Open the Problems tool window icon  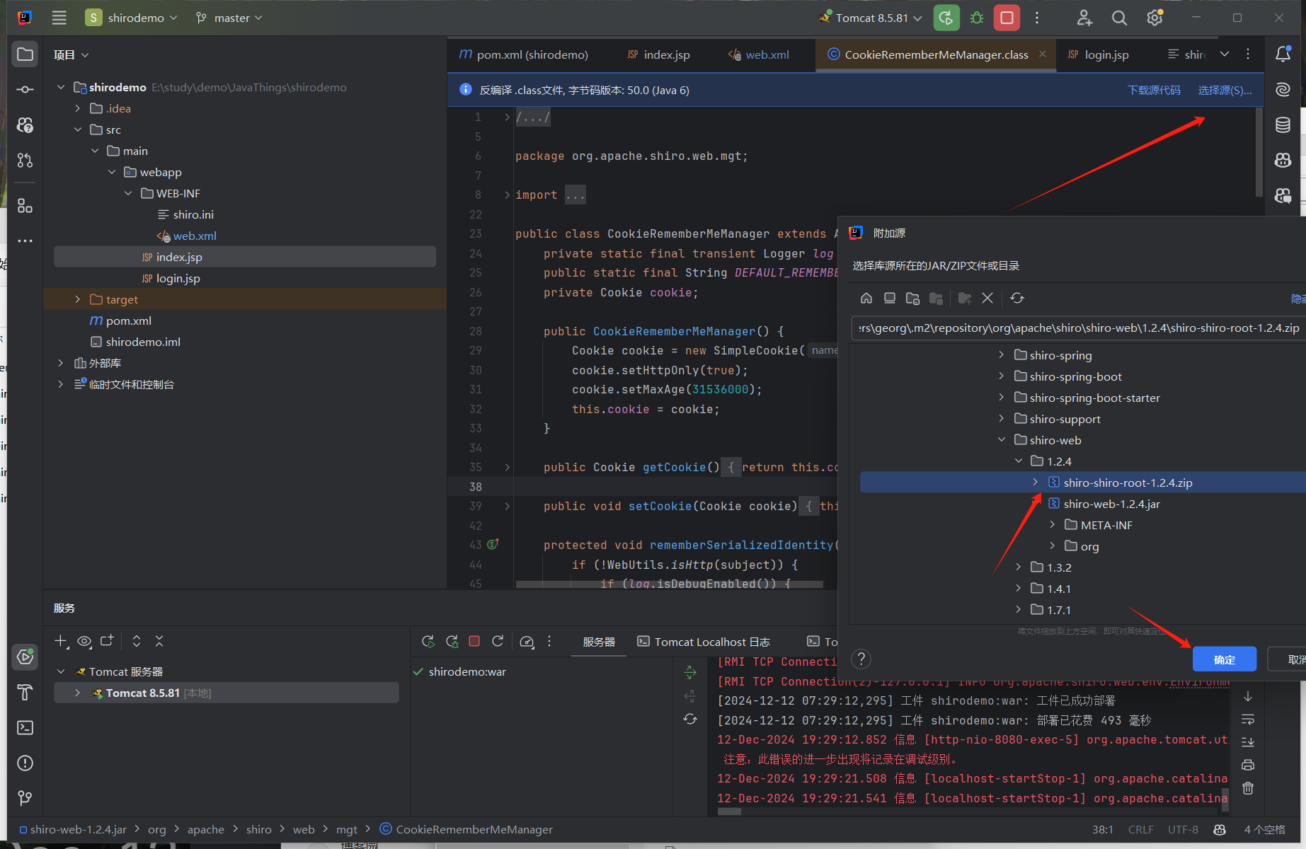pyautogui.click(x=25, y=763)
